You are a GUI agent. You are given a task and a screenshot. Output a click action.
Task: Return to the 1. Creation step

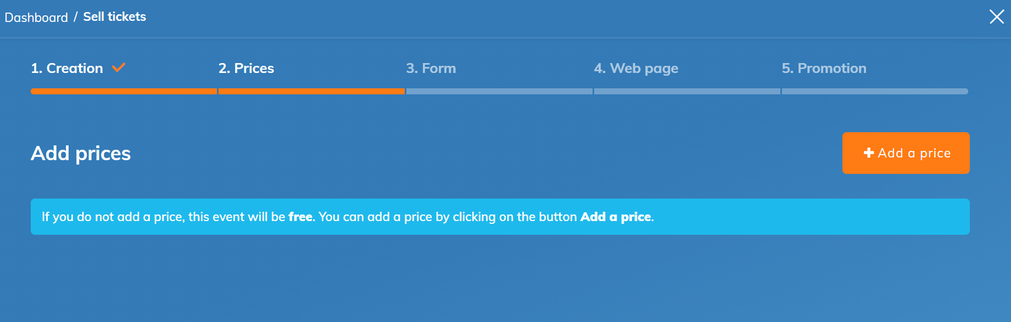67,69
